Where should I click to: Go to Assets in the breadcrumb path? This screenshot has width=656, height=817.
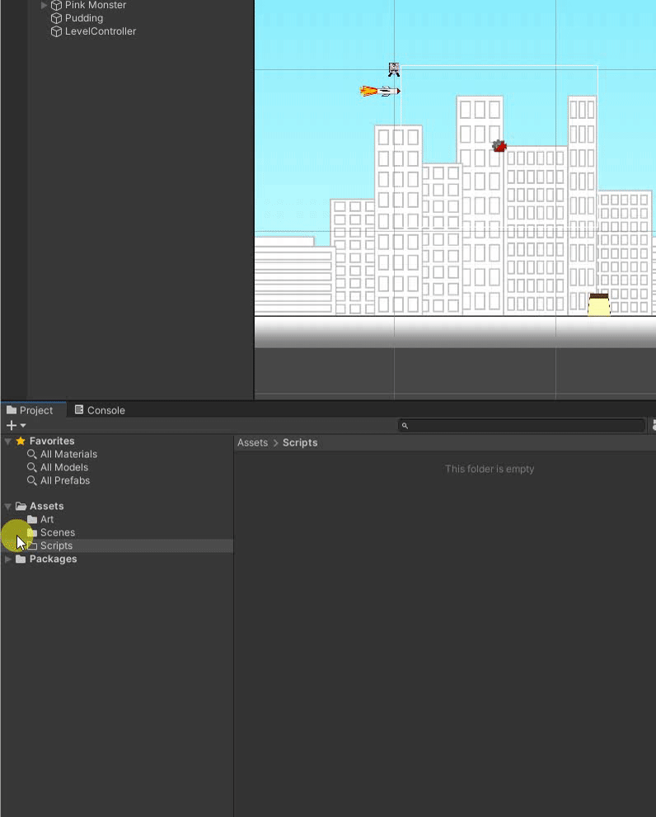252,443
